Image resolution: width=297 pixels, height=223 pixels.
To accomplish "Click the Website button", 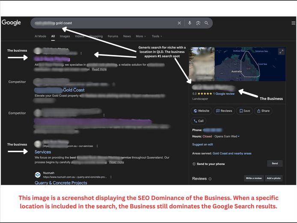I will (x=201, y=111).
